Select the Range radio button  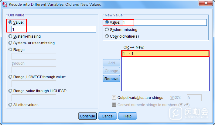click(11, 50)
